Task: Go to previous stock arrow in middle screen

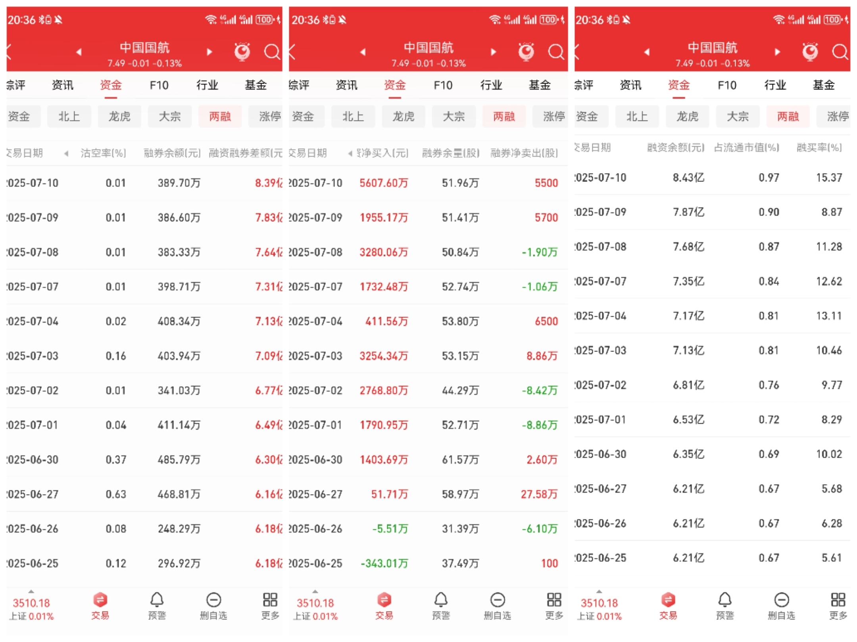Action: coord(363,52)
